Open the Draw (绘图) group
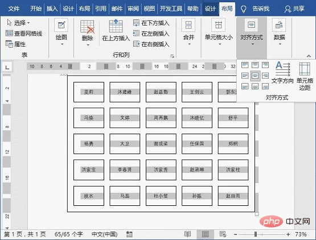316x240 pixels. tap(61, 32)
